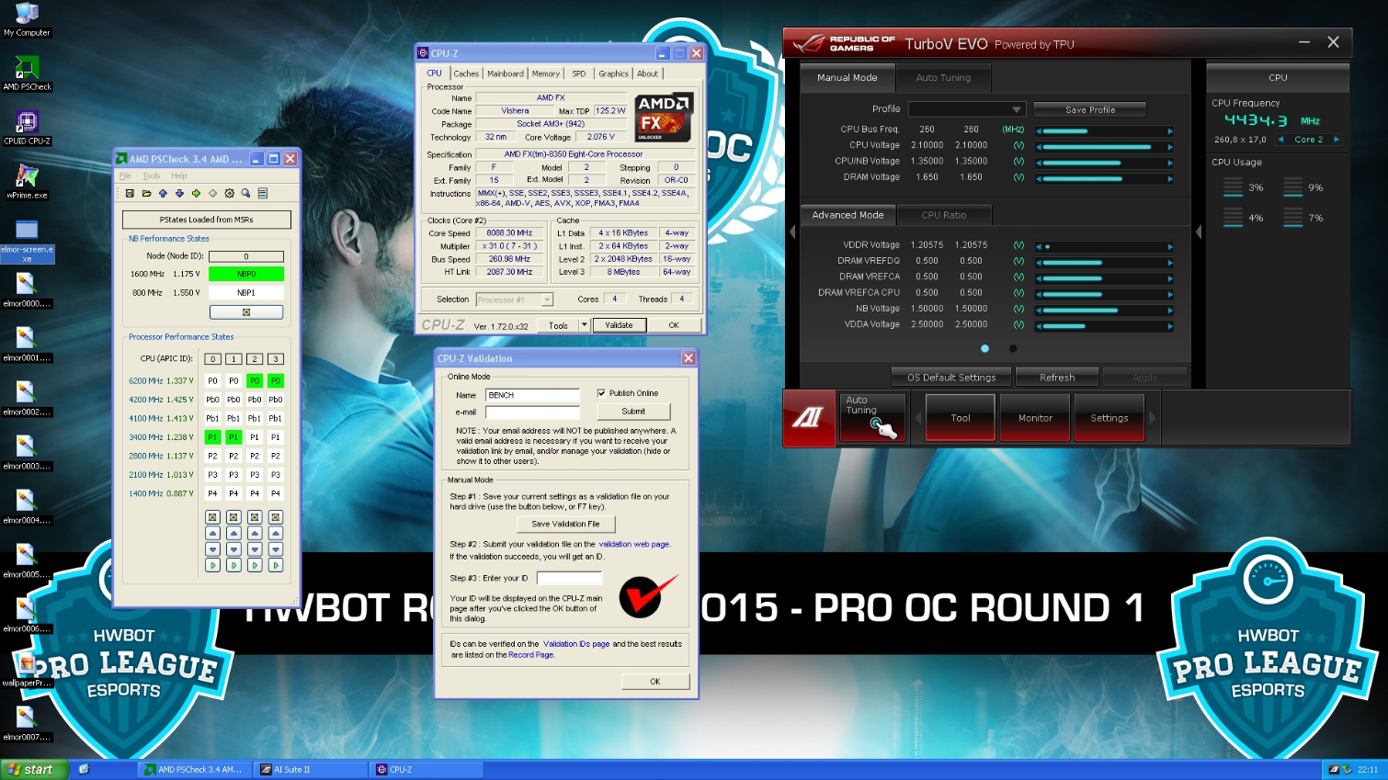This screenshot has width=1388, height=780.
Task: Select the elmor-screen.exe desktop icon
Action: coord(27,241)
